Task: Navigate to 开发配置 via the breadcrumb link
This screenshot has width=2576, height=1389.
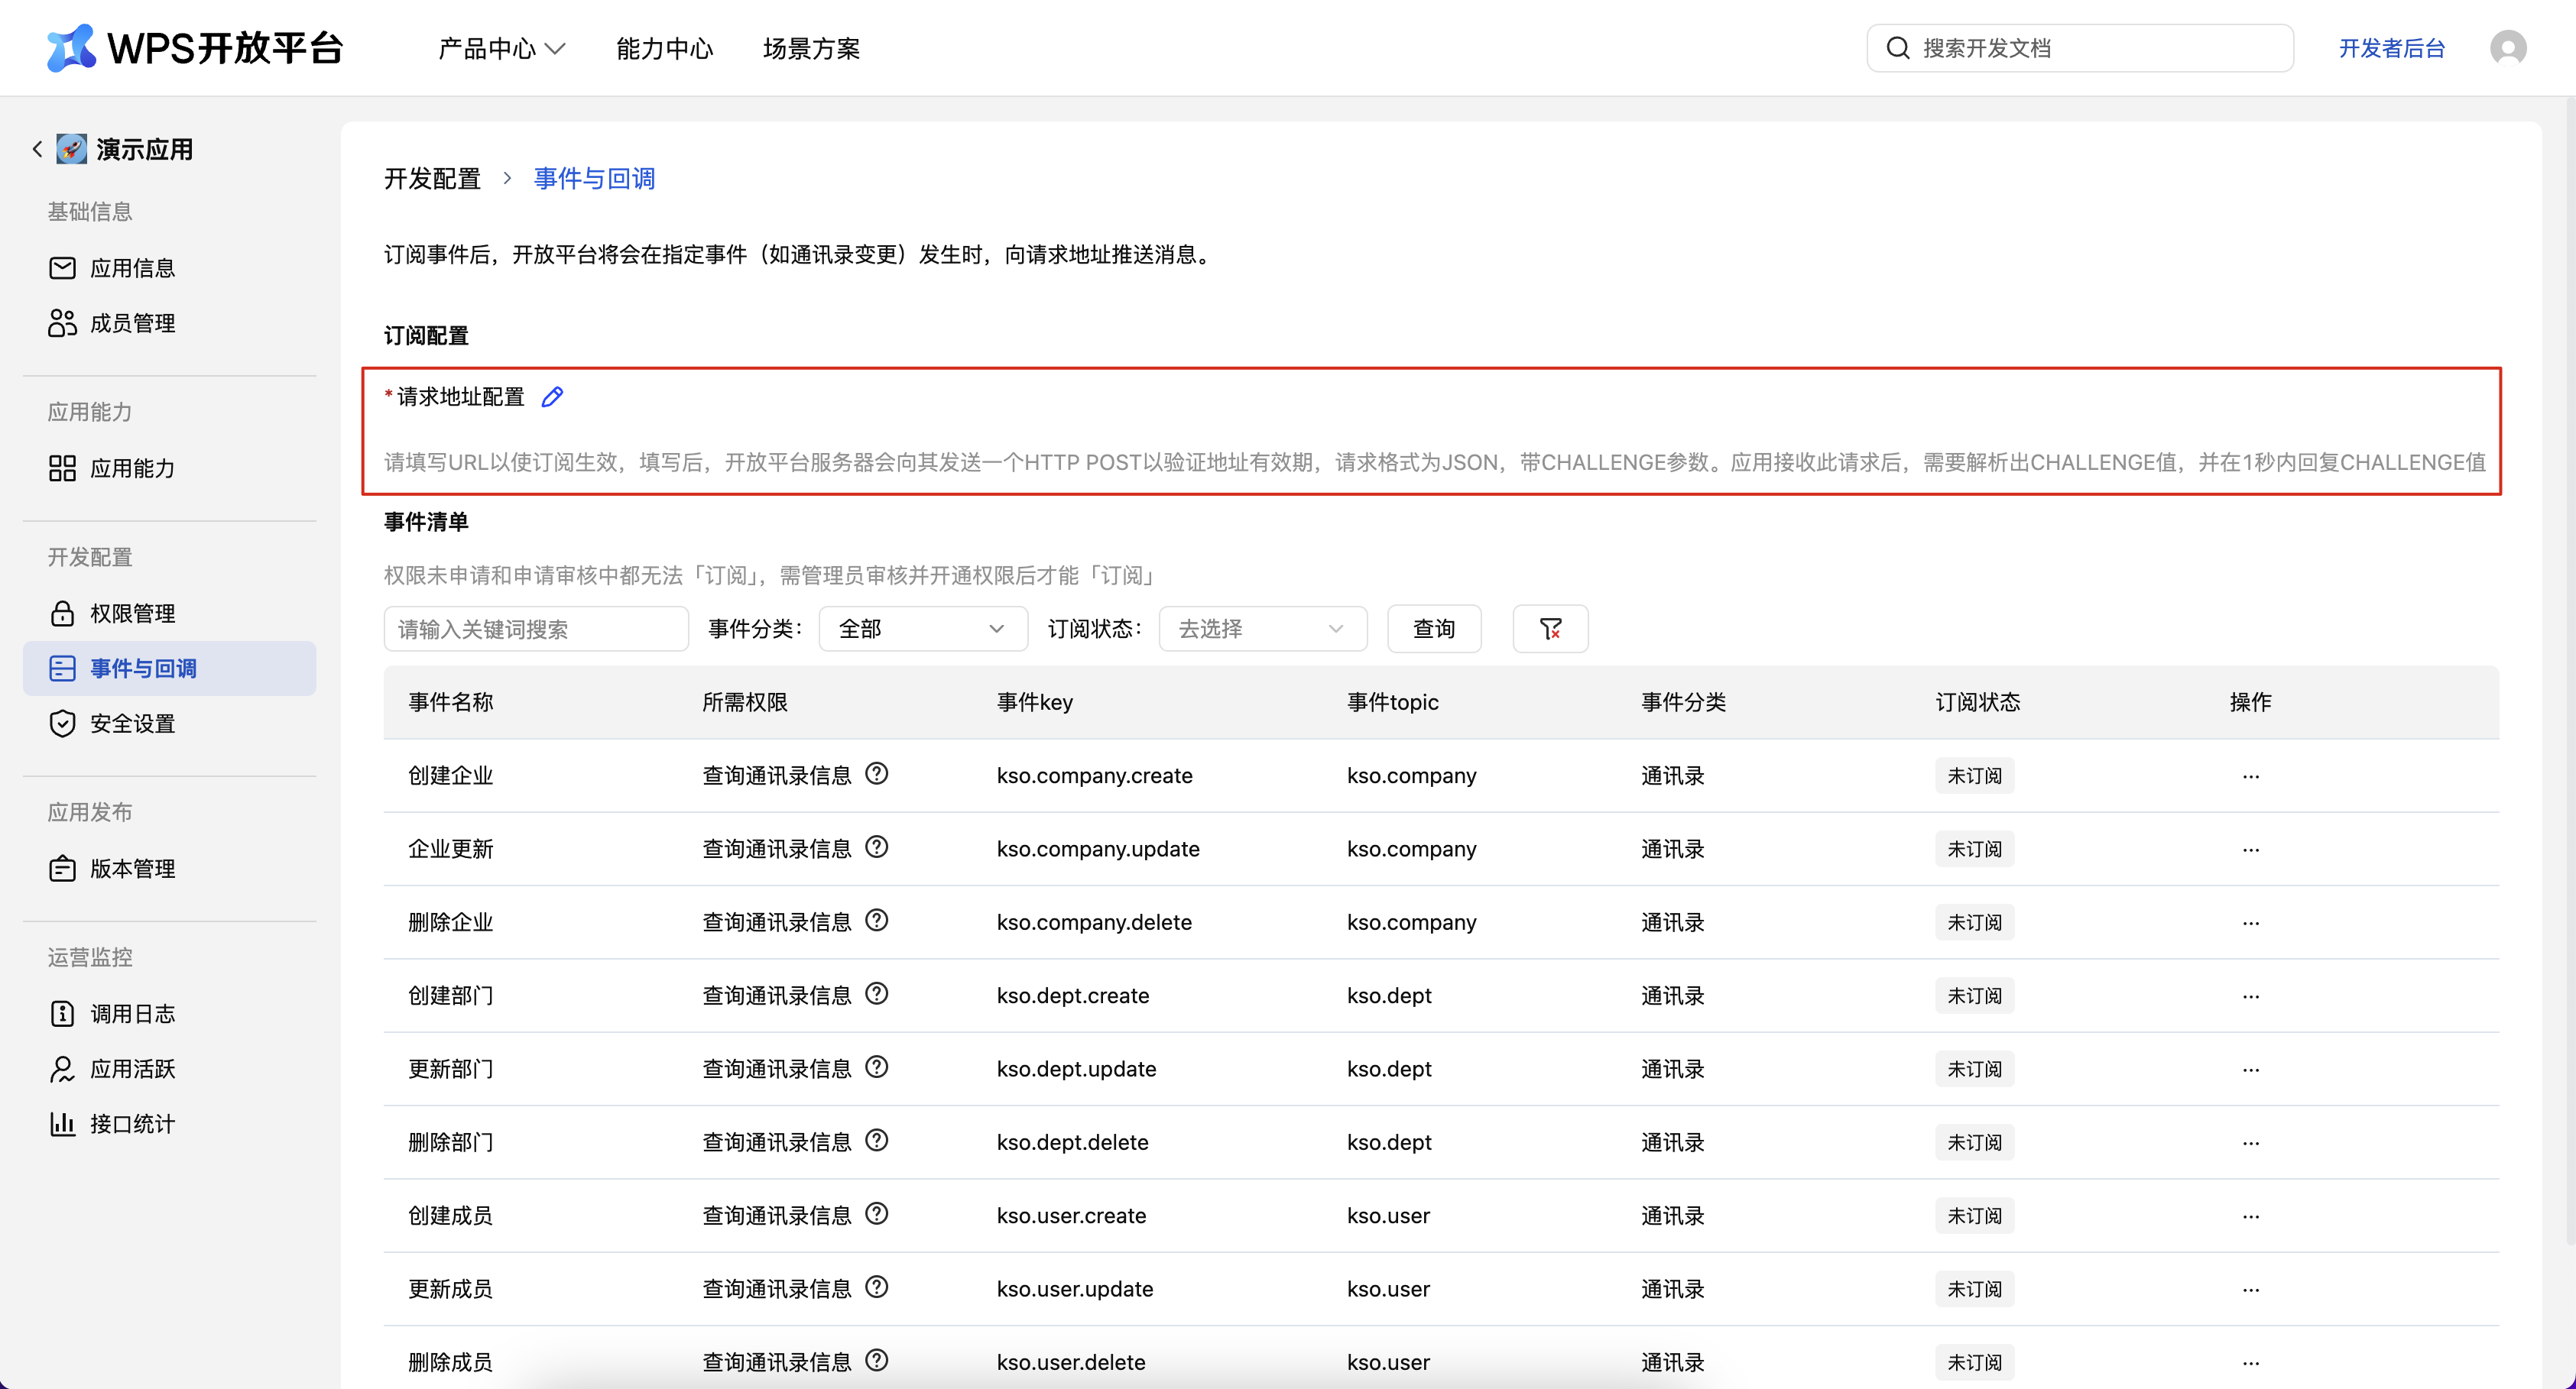Action: click(x=431, y=178)
